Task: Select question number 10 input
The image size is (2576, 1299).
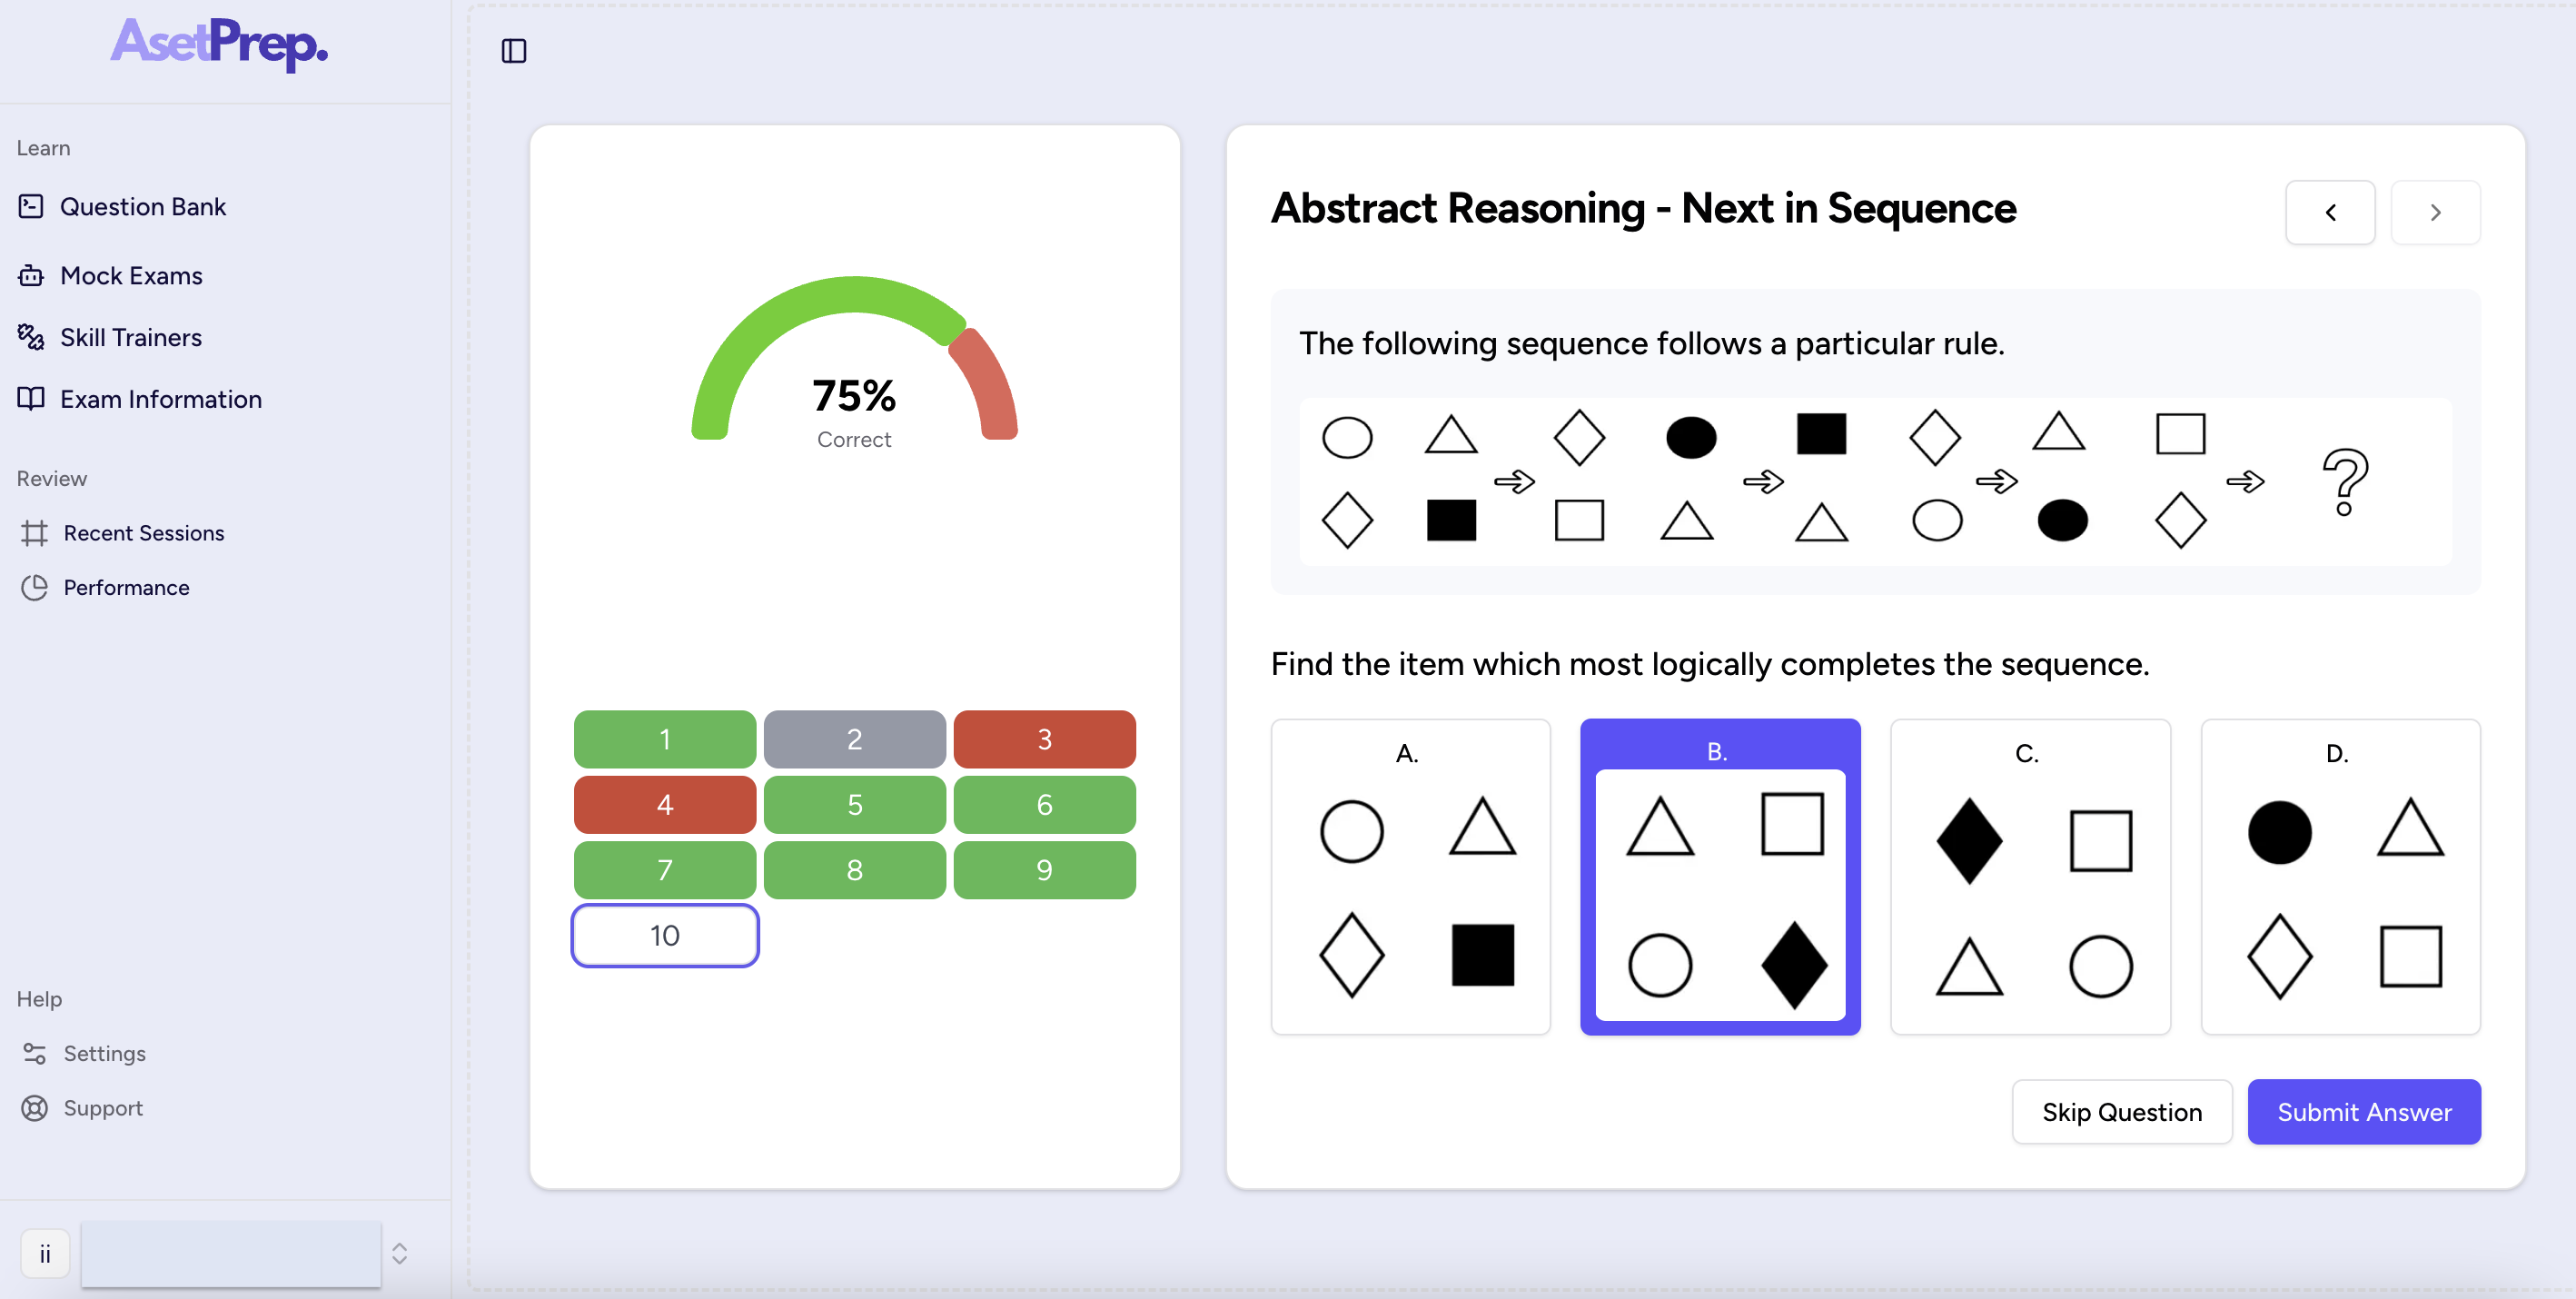Action: tap(664, 933)
